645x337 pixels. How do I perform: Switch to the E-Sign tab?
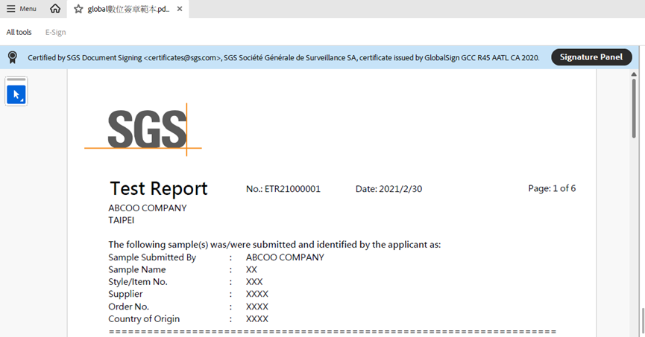55,32
